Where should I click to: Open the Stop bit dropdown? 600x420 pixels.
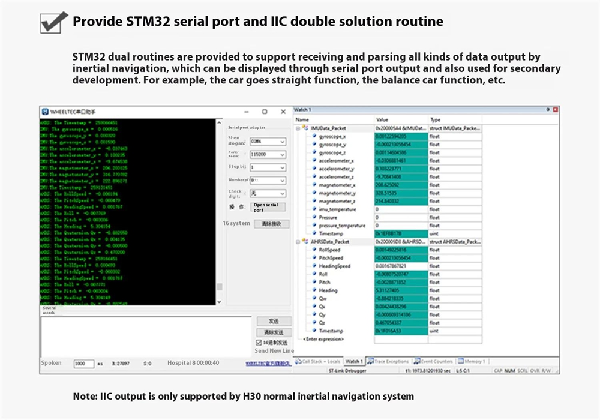[x=282, y=167]
